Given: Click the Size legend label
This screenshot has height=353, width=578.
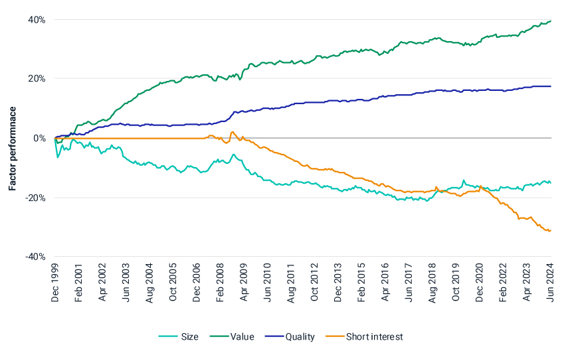Looking at the screenshot, I should coord(189,337).
